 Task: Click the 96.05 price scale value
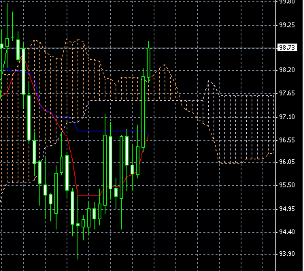click(287, 162)
